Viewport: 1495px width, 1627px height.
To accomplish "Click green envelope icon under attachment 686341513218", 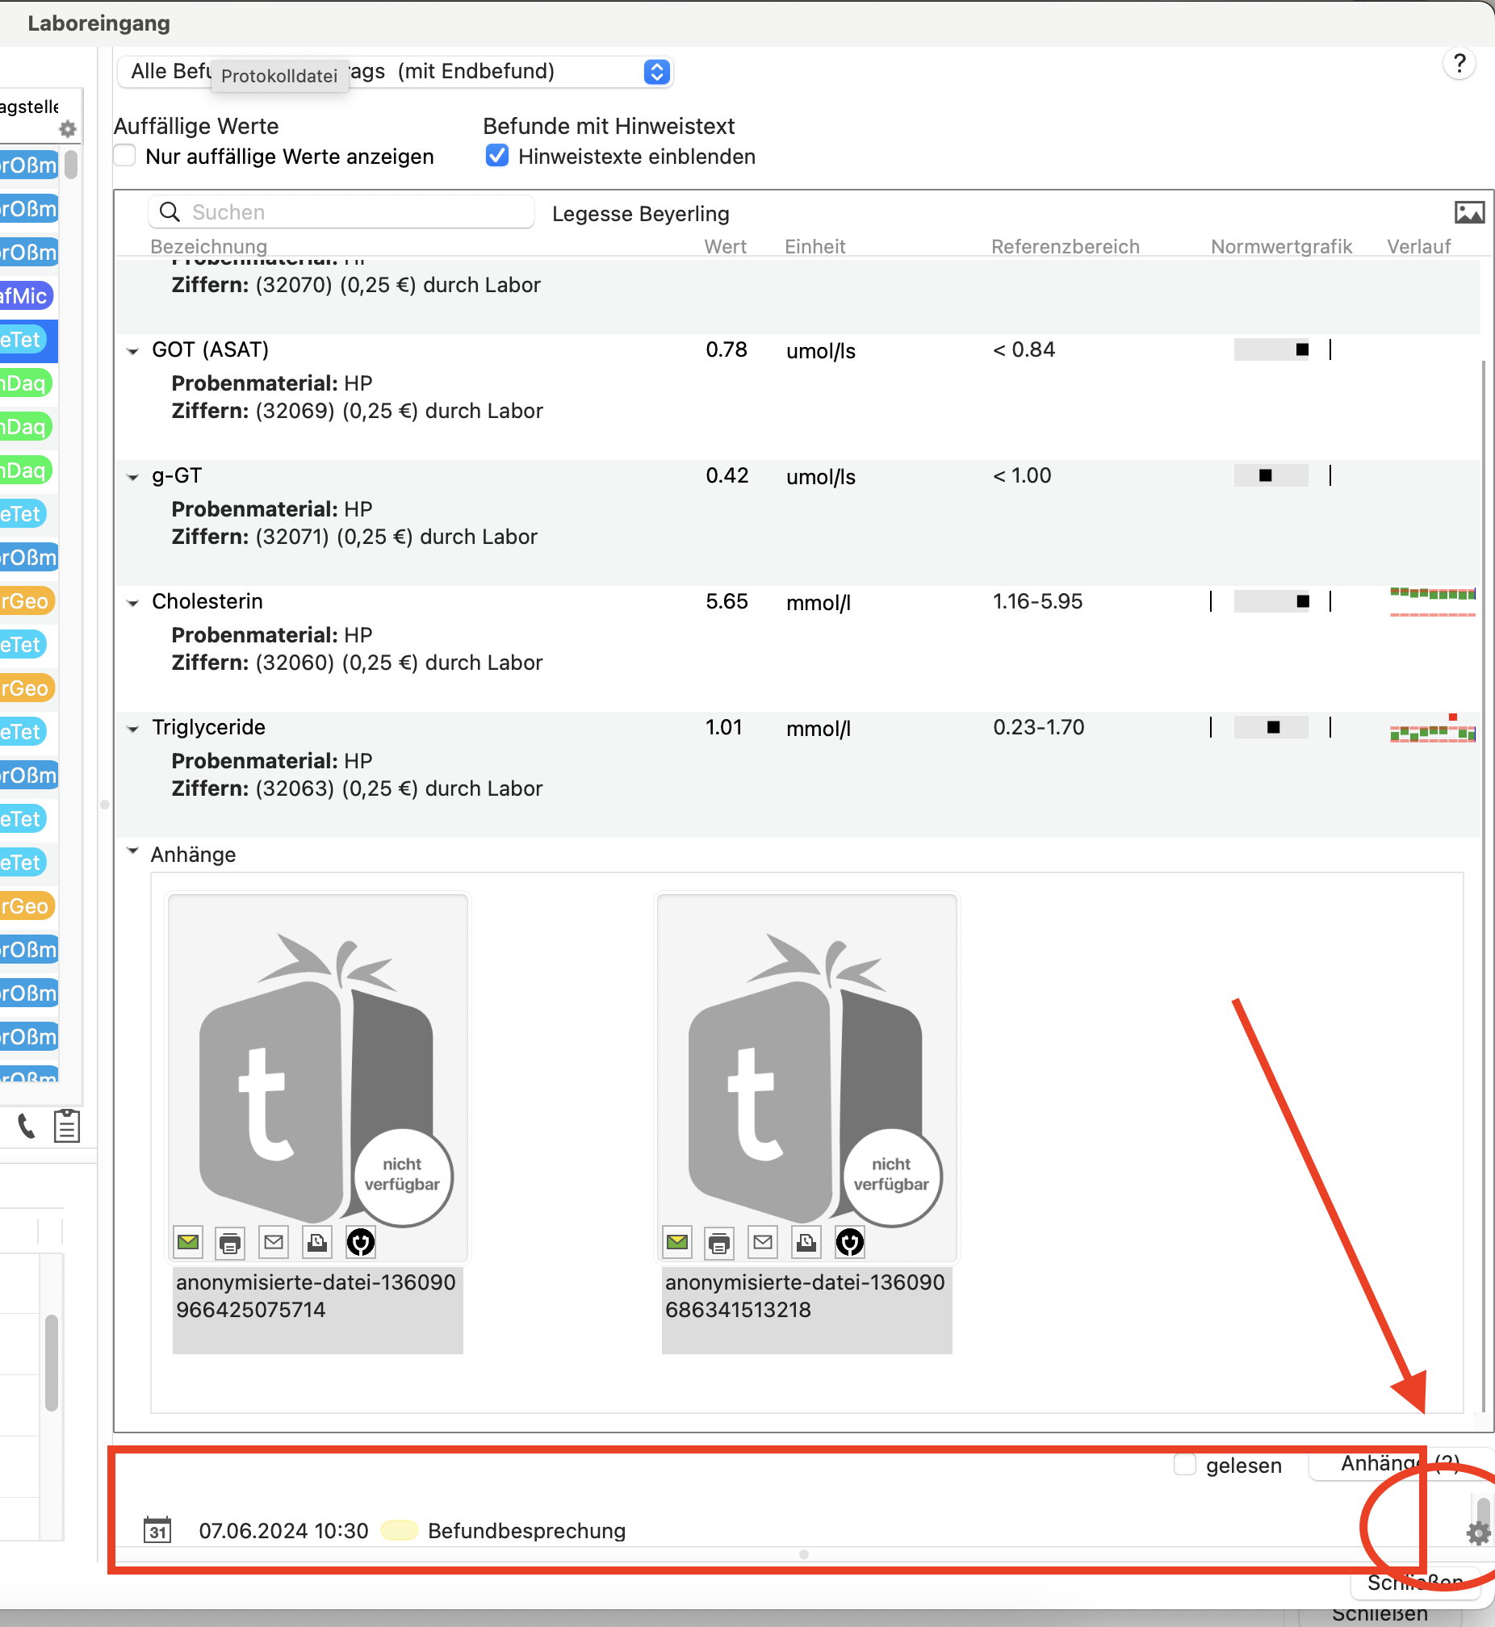I will [677, 1242].
